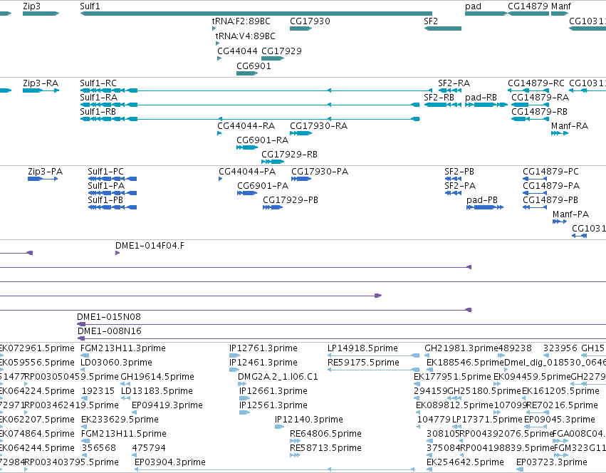Image resolution: width=606 pixels, height=473 pixels.
Task: Click the CG17930-PA protein label
Action: click(x=320, y=172)
